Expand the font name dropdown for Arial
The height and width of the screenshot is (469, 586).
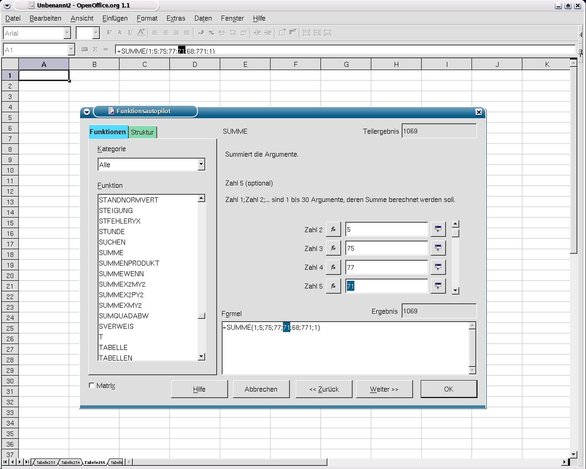pyautogui.click(x=67, y=33)
